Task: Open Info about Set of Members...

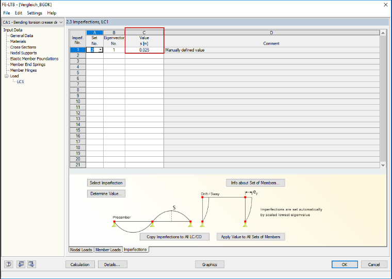Action: [255, 183]
